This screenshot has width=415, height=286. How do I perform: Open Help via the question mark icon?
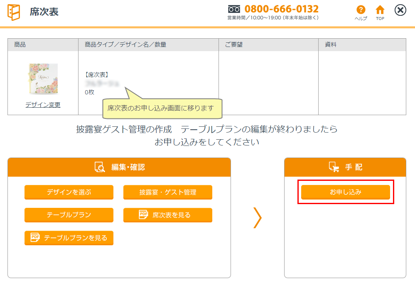pos(361,10)
